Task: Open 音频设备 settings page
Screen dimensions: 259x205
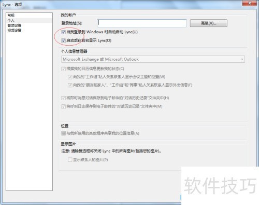Action: 15,25
